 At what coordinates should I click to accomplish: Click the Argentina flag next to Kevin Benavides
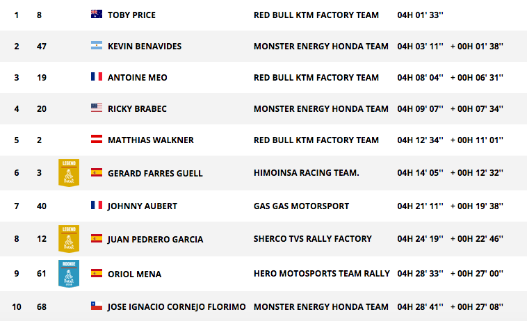click(x=97, y=45)
